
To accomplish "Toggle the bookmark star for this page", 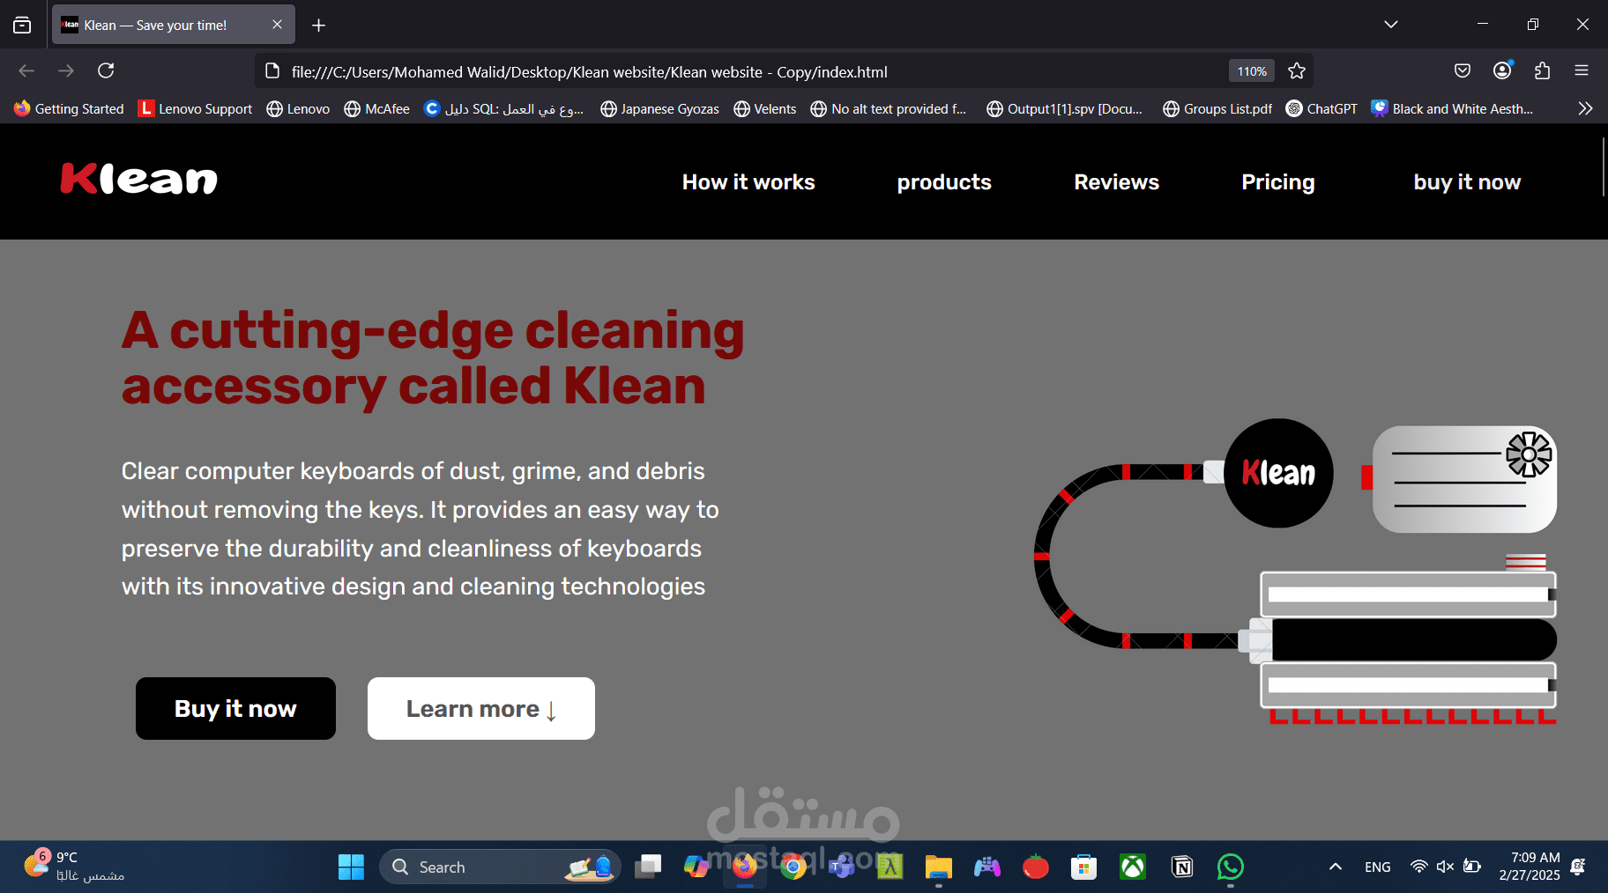I will tap(1297, 70).
